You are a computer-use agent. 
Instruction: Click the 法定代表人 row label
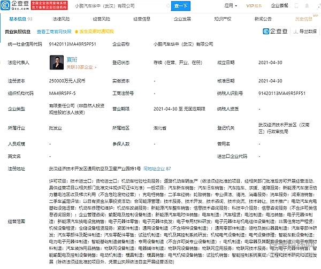18,63
